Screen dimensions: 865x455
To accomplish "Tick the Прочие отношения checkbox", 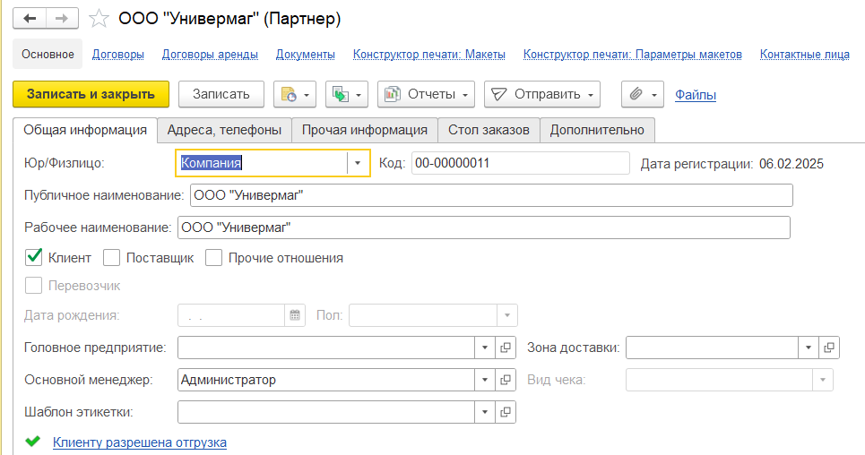I will 213,258.
